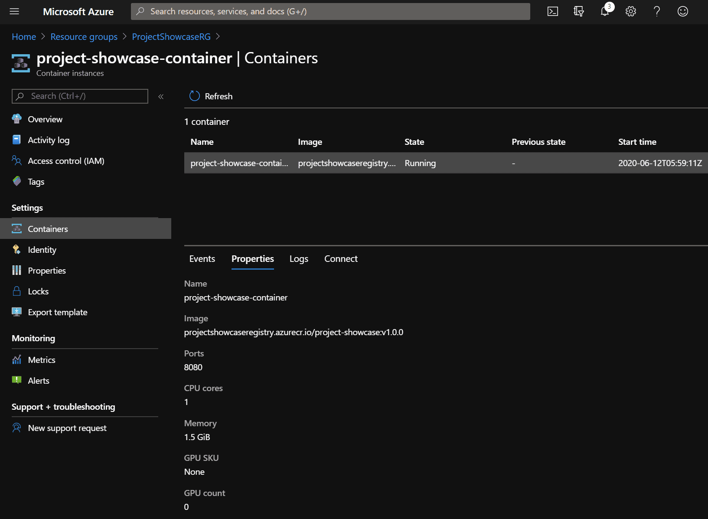Click Microsoft Azure portal title
The width and height of the screenshot is (708, 519).
coord(78,12)
